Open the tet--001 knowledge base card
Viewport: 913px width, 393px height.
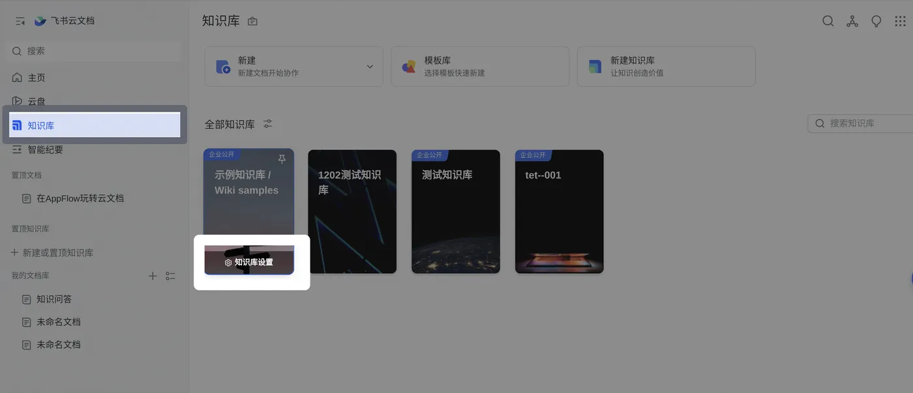[560, 211]
